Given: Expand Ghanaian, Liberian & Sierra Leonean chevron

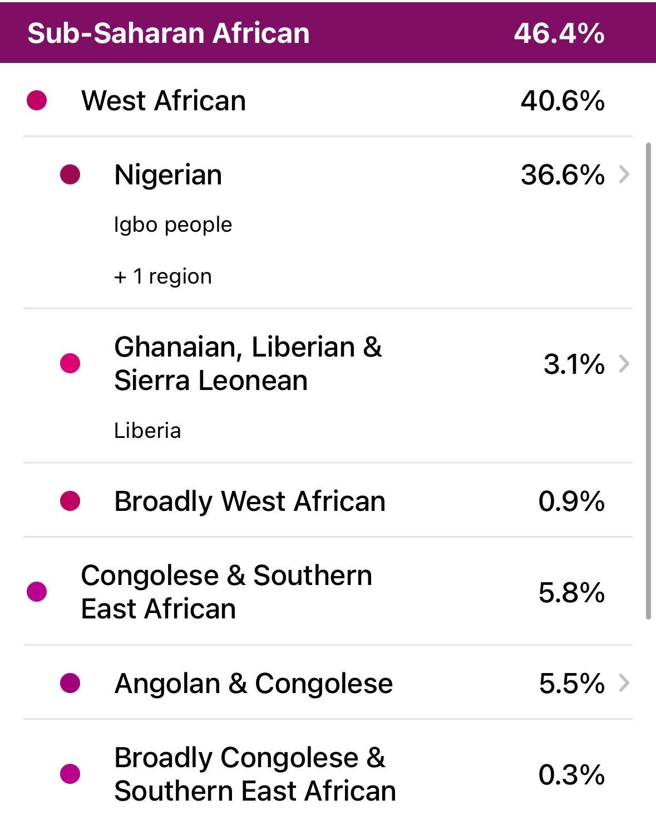Looking at the screenshot, I should [x=624, y=364].
